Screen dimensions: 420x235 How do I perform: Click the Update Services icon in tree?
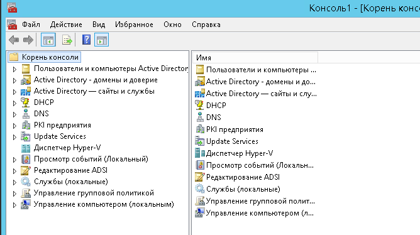[26, 136]
